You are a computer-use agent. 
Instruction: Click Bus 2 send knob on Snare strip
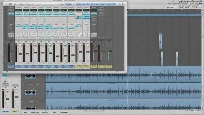pos(28,28)
